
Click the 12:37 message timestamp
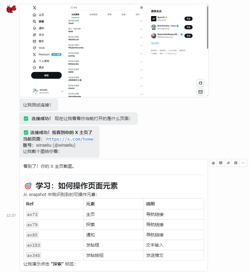point(11,216)
